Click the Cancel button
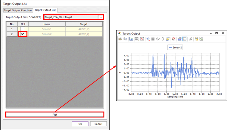Viewport: 227px width, 130px height. pos(98,124)
